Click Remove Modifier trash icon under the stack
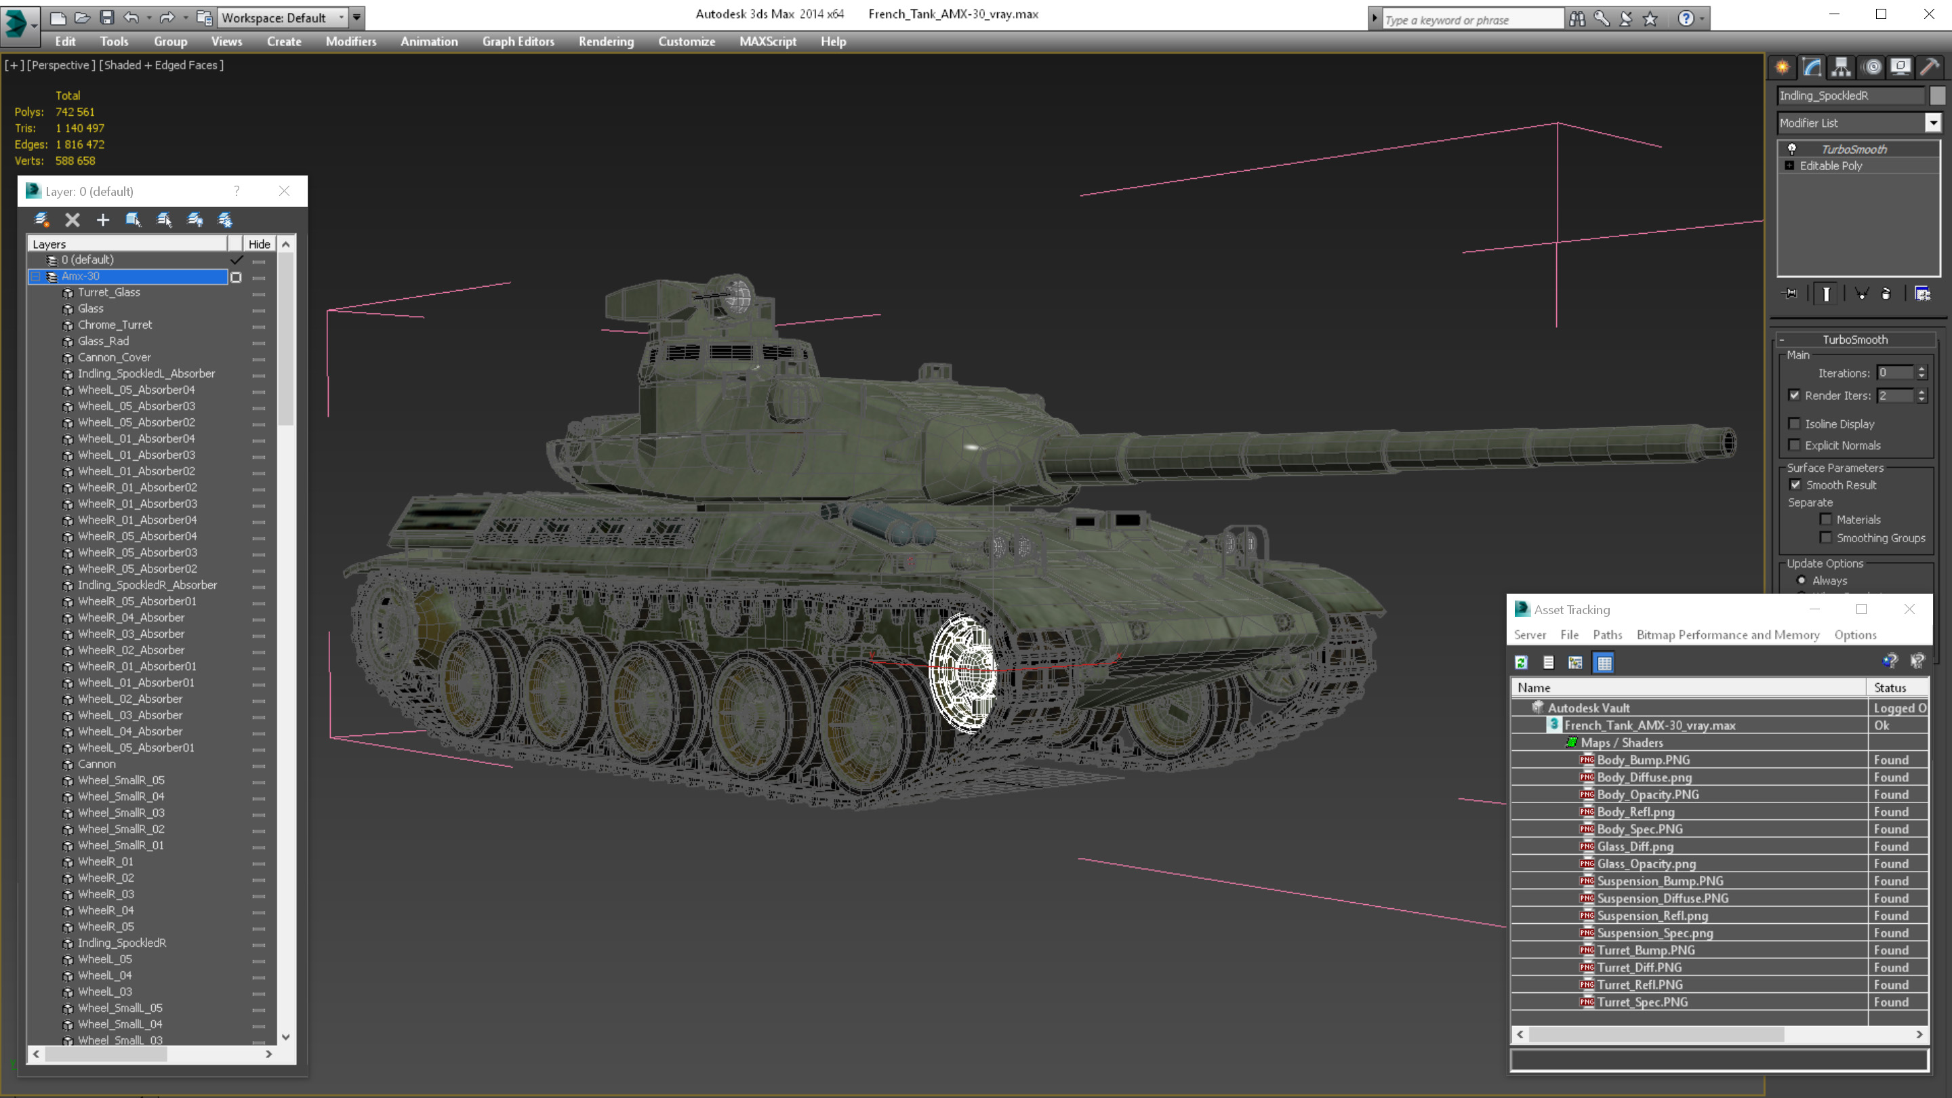 pos(1886,293)
